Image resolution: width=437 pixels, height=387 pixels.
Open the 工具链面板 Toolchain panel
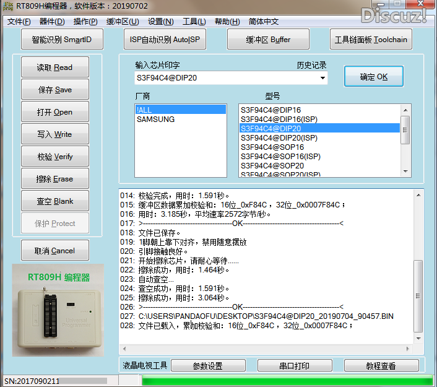(x=371, y=39)
